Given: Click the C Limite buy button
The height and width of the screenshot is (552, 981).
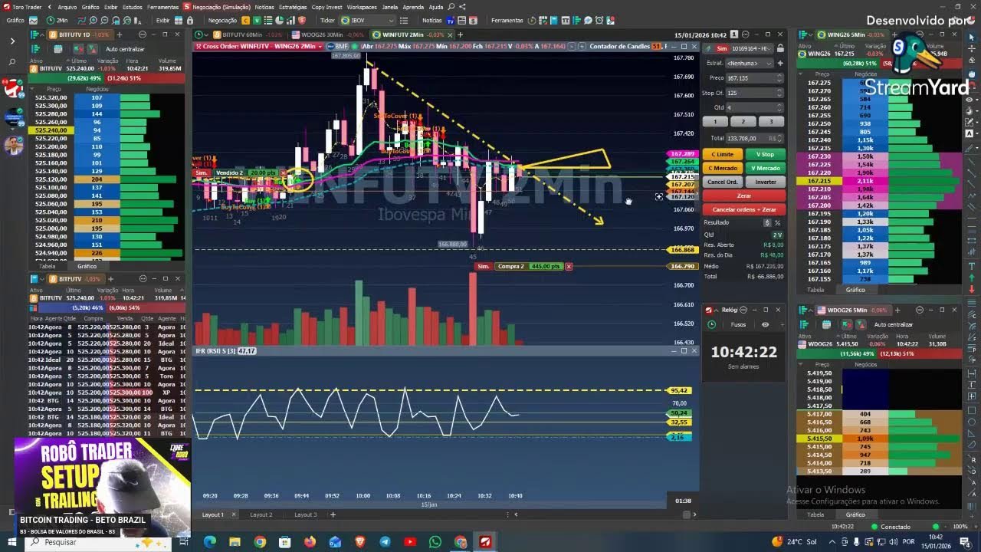Looking at the screenshot, I should pos(723,154).
